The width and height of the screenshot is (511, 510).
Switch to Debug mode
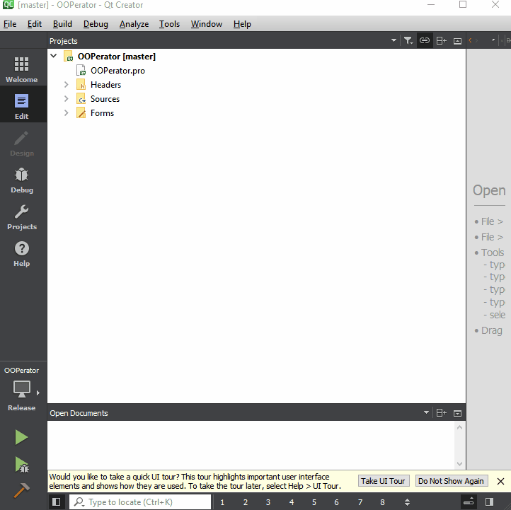pos(21,180)
